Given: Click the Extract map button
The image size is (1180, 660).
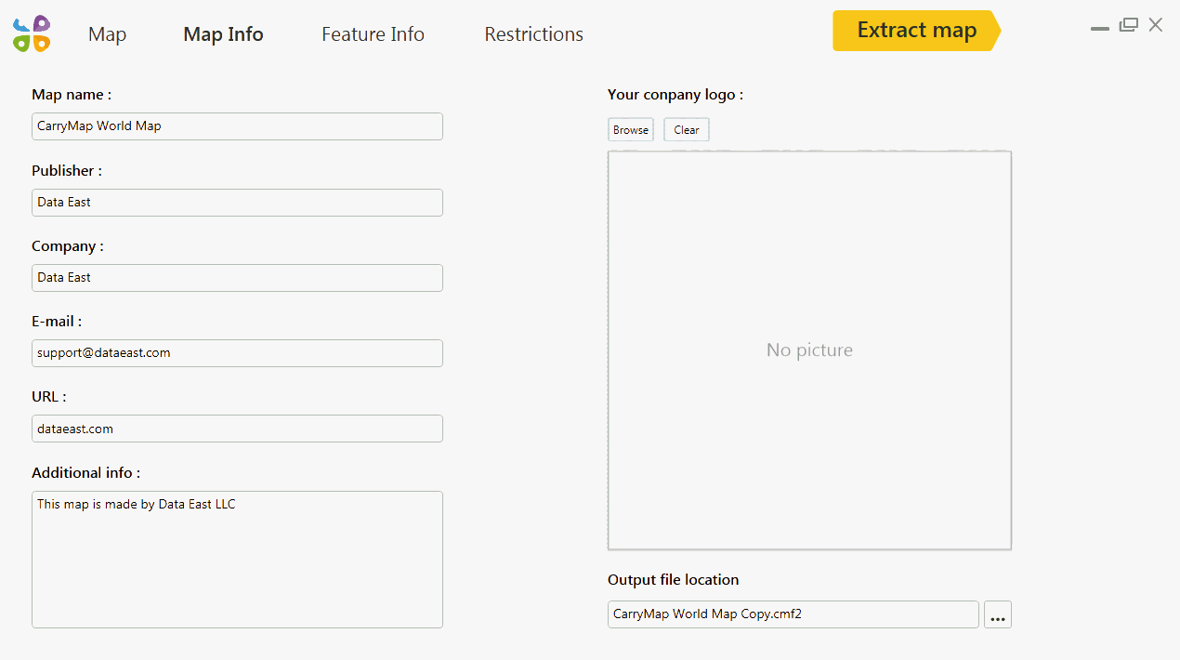Looking at the screenshot, I should click(x=916, y=31).
